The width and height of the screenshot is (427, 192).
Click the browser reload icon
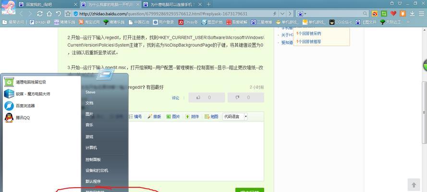(40, 13)
